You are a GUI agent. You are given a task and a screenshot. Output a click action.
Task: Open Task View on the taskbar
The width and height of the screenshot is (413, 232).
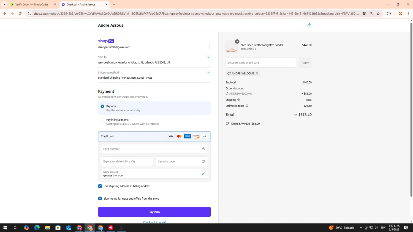point(15,228)
